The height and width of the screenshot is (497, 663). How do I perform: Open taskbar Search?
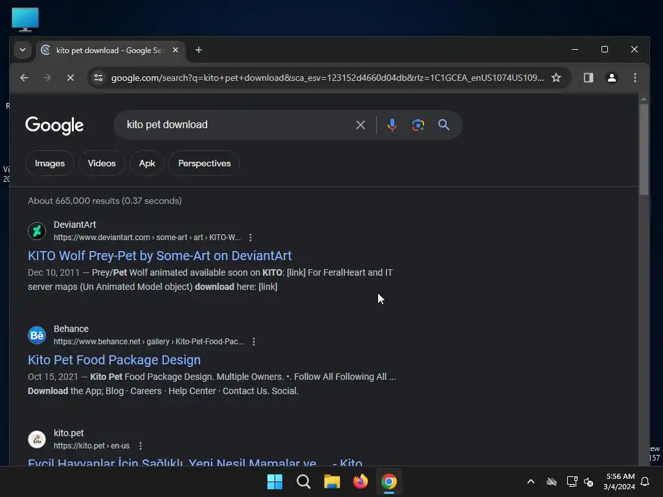point(304,481)
